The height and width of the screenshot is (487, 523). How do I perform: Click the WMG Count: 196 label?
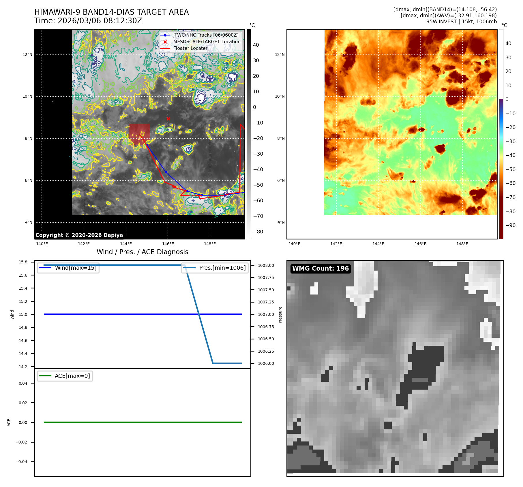(x=320, y=269)
